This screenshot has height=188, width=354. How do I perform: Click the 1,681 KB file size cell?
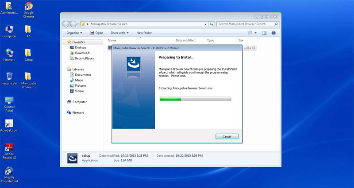(250, 48)
